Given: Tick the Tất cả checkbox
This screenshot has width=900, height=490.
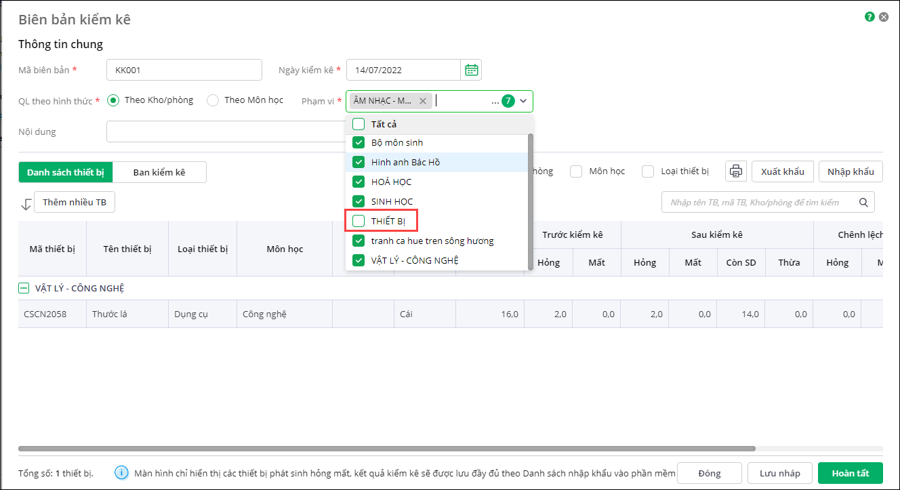Looking at the screenshot, I should coord(359,124).
